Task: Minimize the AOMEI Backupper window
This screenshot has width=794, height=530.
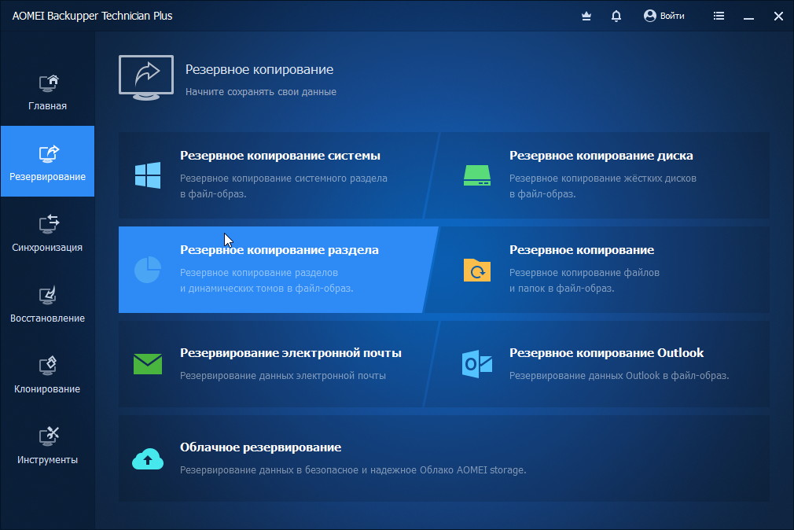Action: pyautogui.click(x=749, y=17)
